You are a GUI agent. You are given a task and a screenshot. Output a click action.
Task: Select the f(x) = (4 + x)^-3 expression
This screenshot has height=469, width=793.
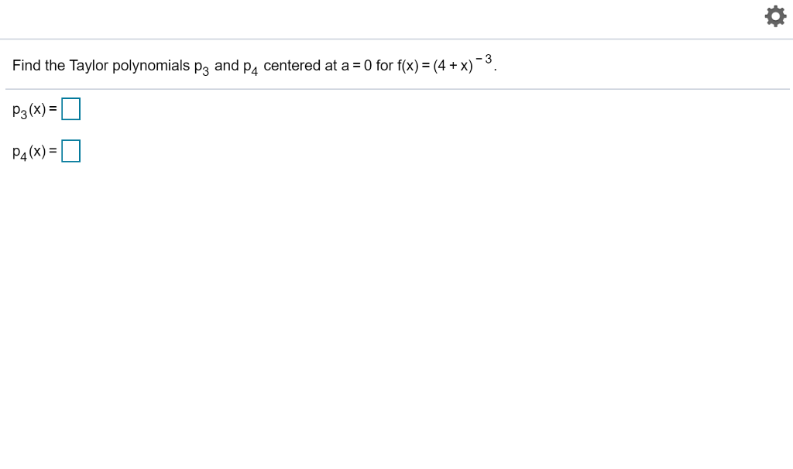pos(445,65)
